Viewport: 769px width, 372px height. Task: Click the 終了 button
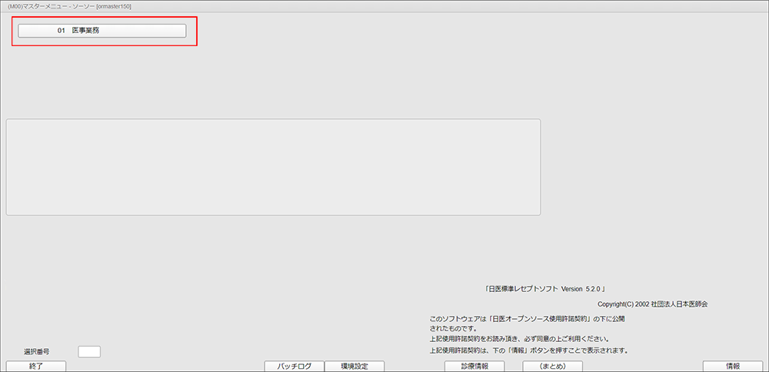click(x=36, y=366)
